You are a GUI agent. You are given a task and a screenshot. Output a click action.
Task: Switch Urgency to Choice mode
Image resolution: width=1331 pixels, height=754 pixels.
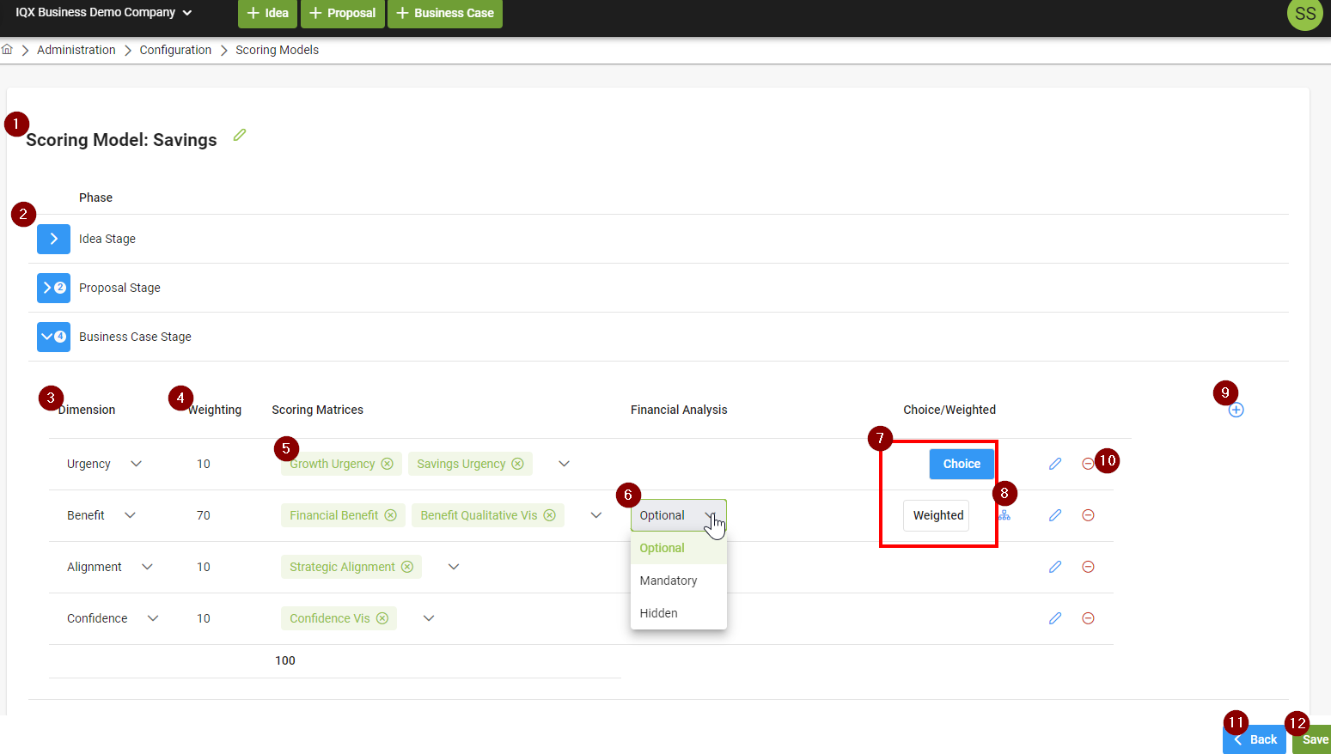tap(961, 464)
